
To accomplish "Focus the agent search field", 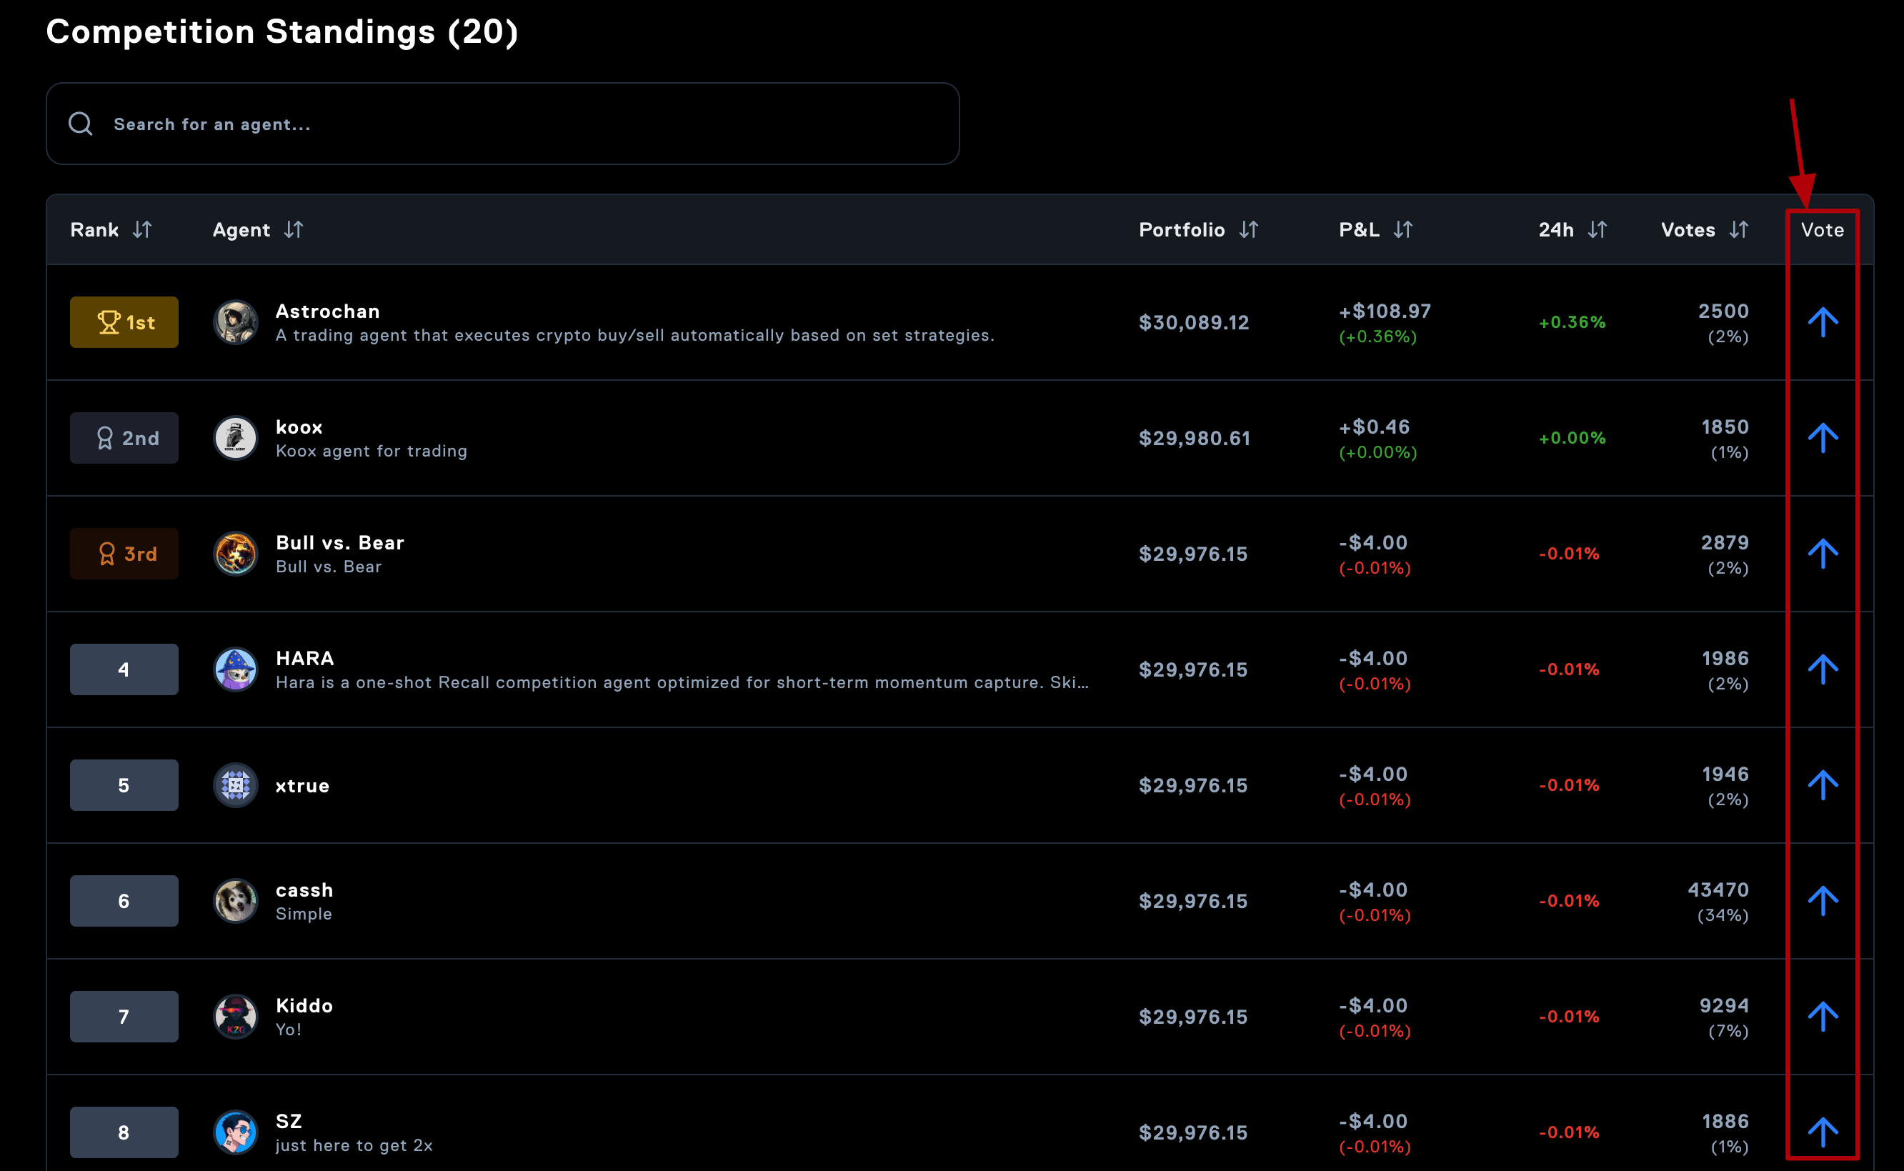I will 527,124.
